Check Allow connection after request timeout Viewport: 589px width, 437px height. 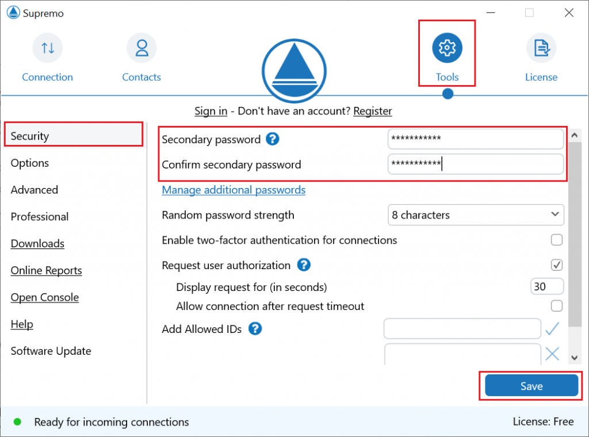557,305
